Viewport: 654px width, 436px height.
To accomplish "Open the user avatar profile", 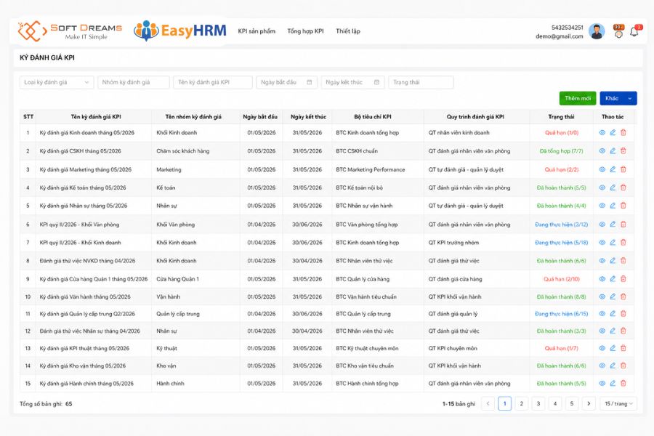I will click(597, 31).
